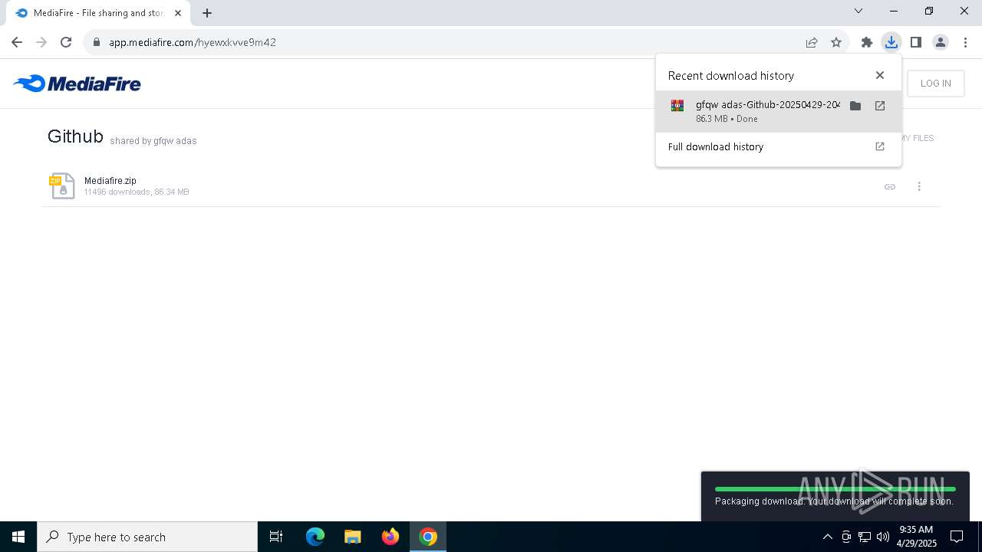982x552 pixels.
Task: Toggle the downloads toolbar icon
Action: [891, 42]
